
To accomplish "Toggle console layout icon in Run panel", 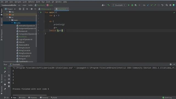I will point(5,84).
